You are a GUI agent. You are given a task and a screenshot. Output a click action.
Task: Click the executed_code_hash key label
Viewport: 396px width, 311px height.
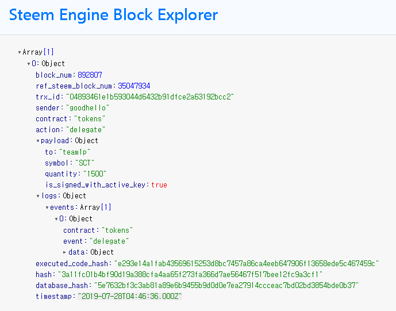72,263
